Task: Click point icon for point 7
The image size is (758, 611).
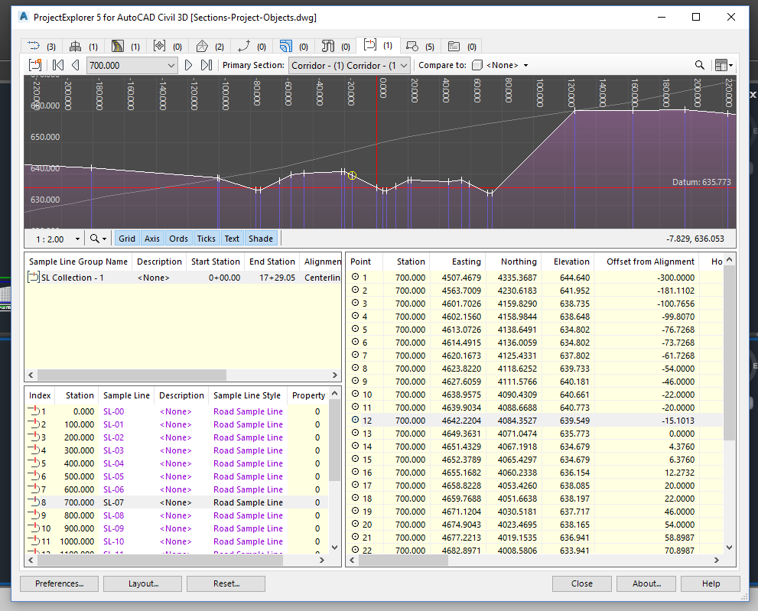Action: pos(356,355)
